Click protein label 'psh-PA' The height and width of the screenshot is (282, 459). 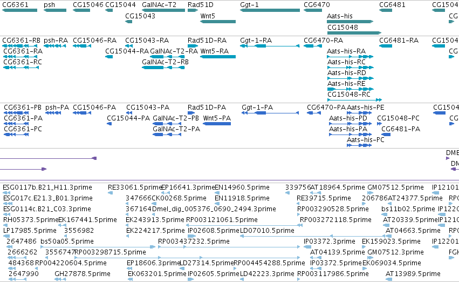pos(57,108)
